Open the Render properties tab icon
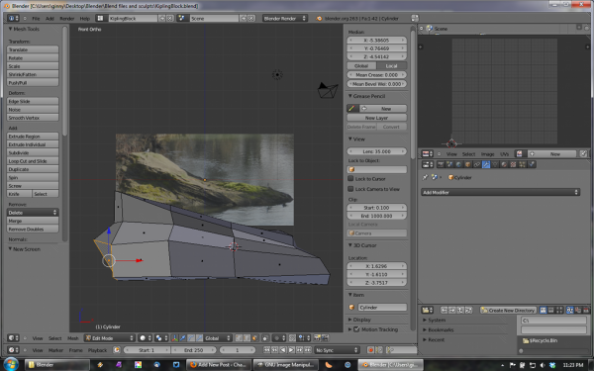Screen dimensions: 594x371 tap(441, 164)
